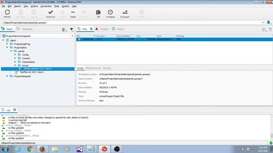This screenshot has width=273, height=153.
Task: Expand the ProjectStampede folder
Action: coord(7,76)
